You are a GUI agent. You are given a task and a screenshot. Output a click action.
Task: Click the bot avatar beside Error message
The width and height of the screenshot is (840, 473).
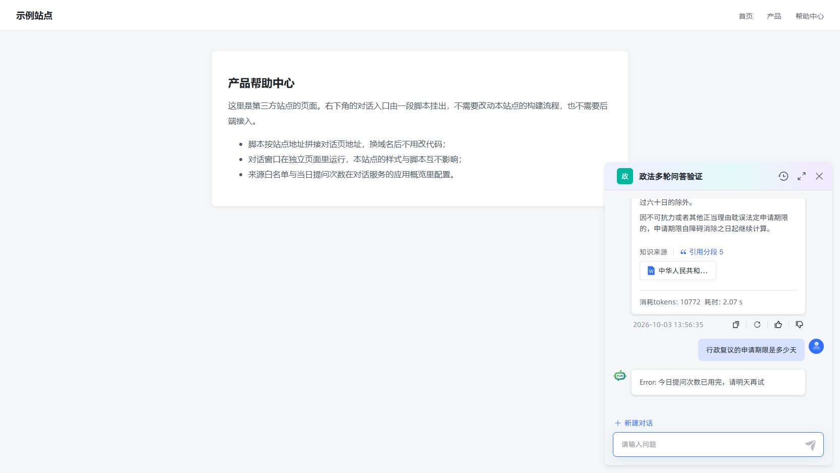tap(620, 376)
